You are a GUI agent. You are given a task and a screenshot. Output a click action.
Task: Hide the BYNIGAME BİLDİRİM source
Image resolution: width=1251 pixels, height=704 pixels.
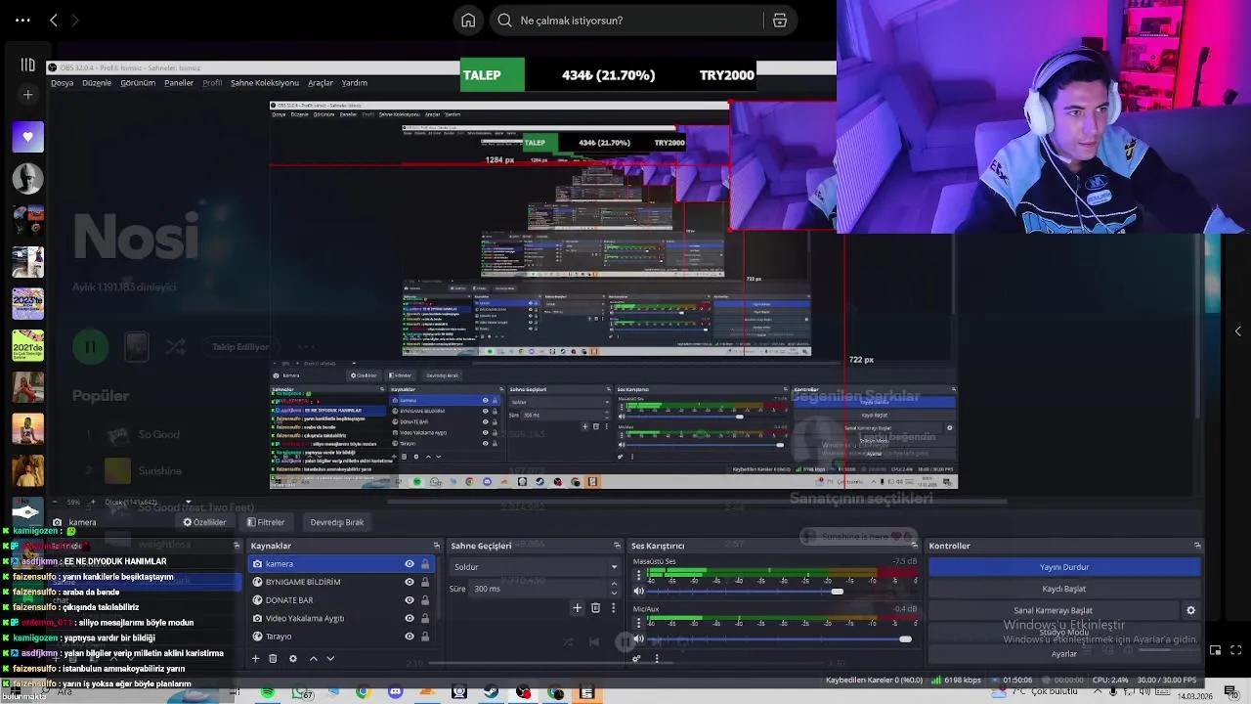[410, 582]
